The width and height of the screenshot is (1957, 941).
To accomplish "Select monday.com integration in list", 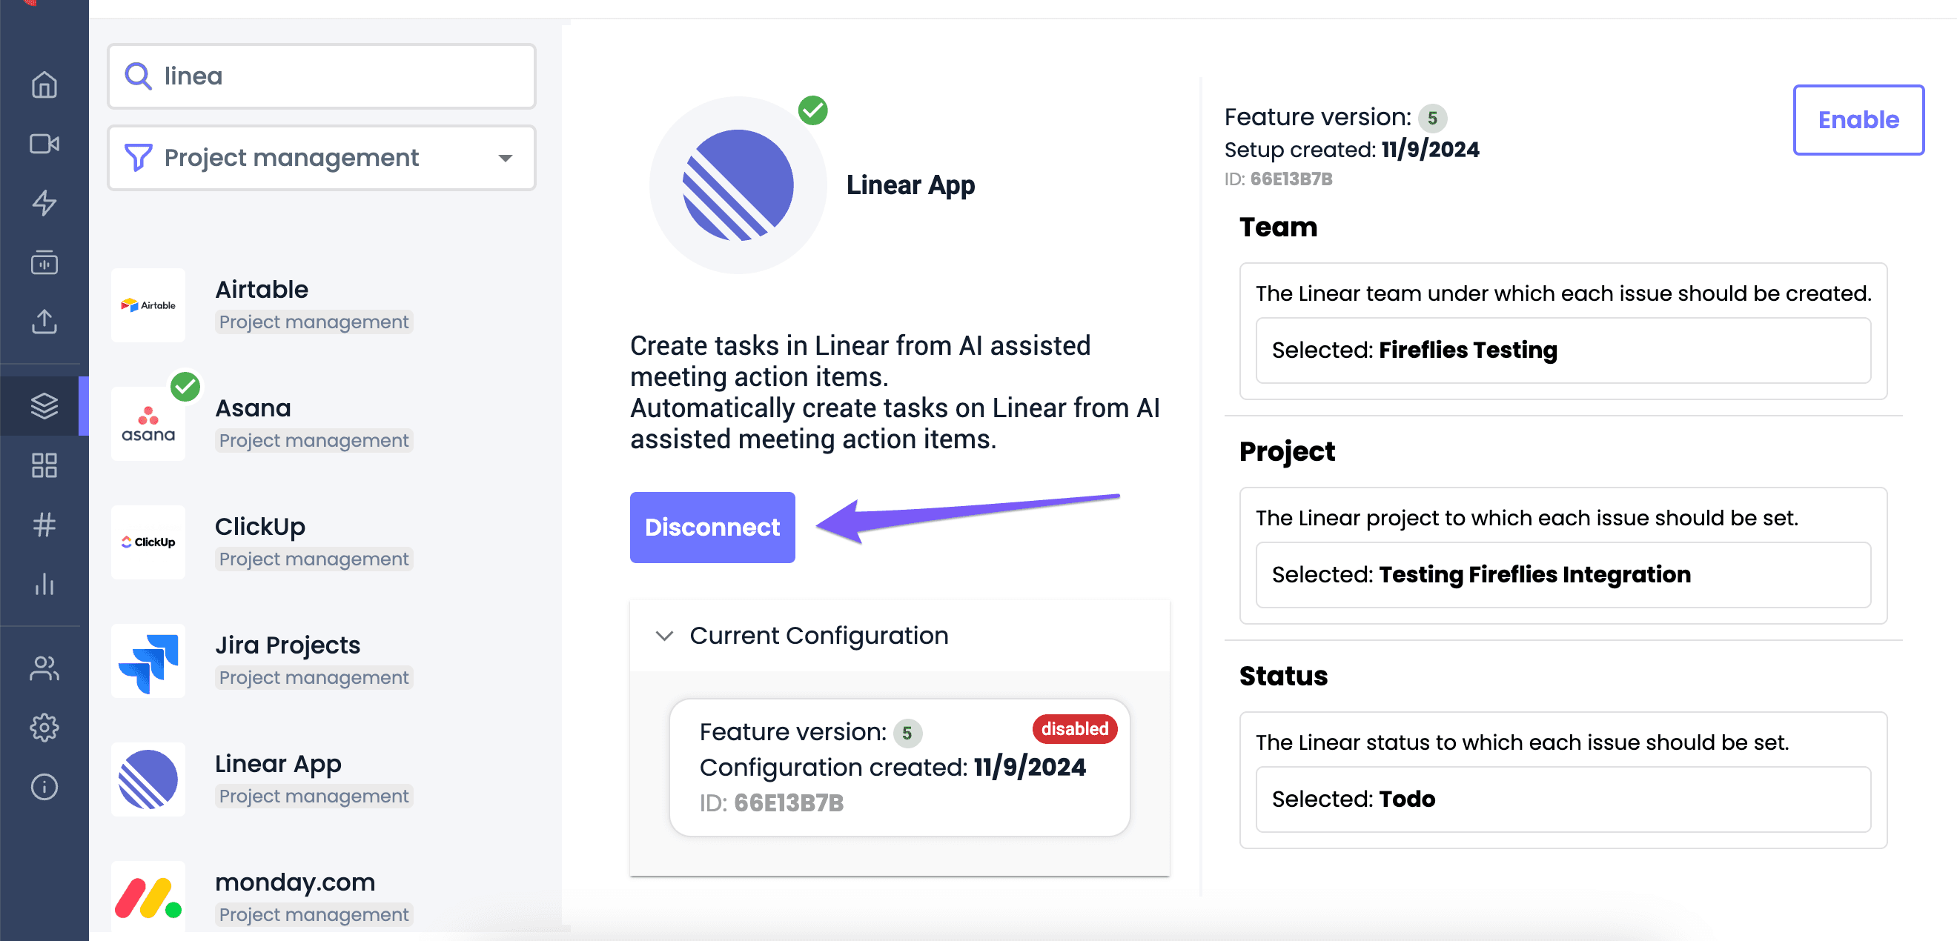I will pyautogui.click(x=322, y=898).
